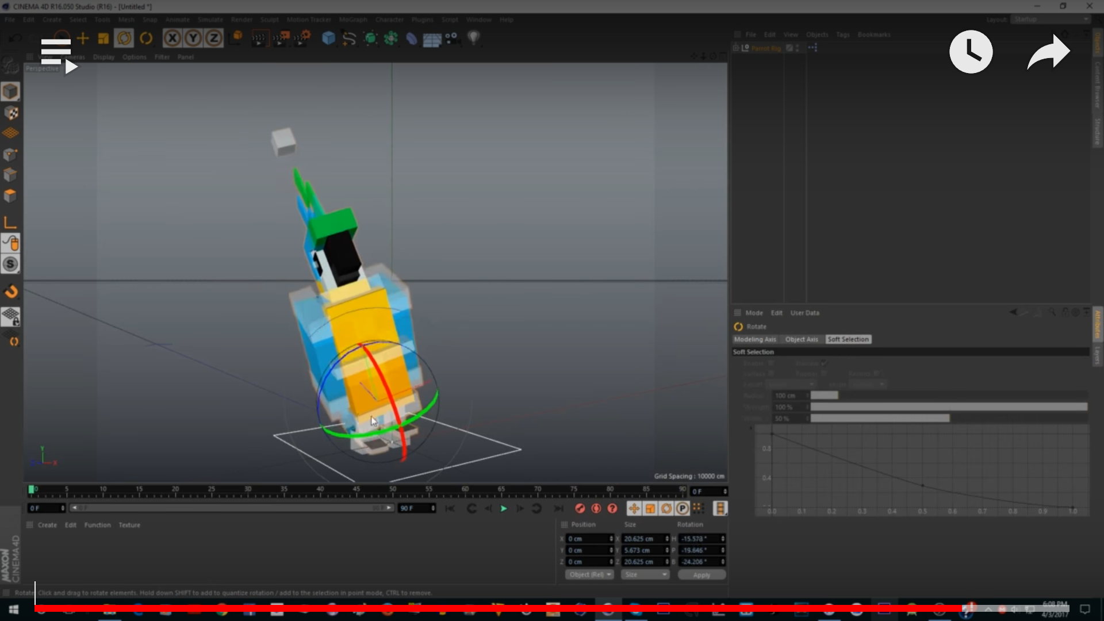Toggle Scale keyframe recording button
Viewport: 1104px width, 621px height.
pyautogui.click(x=650, y=508)
